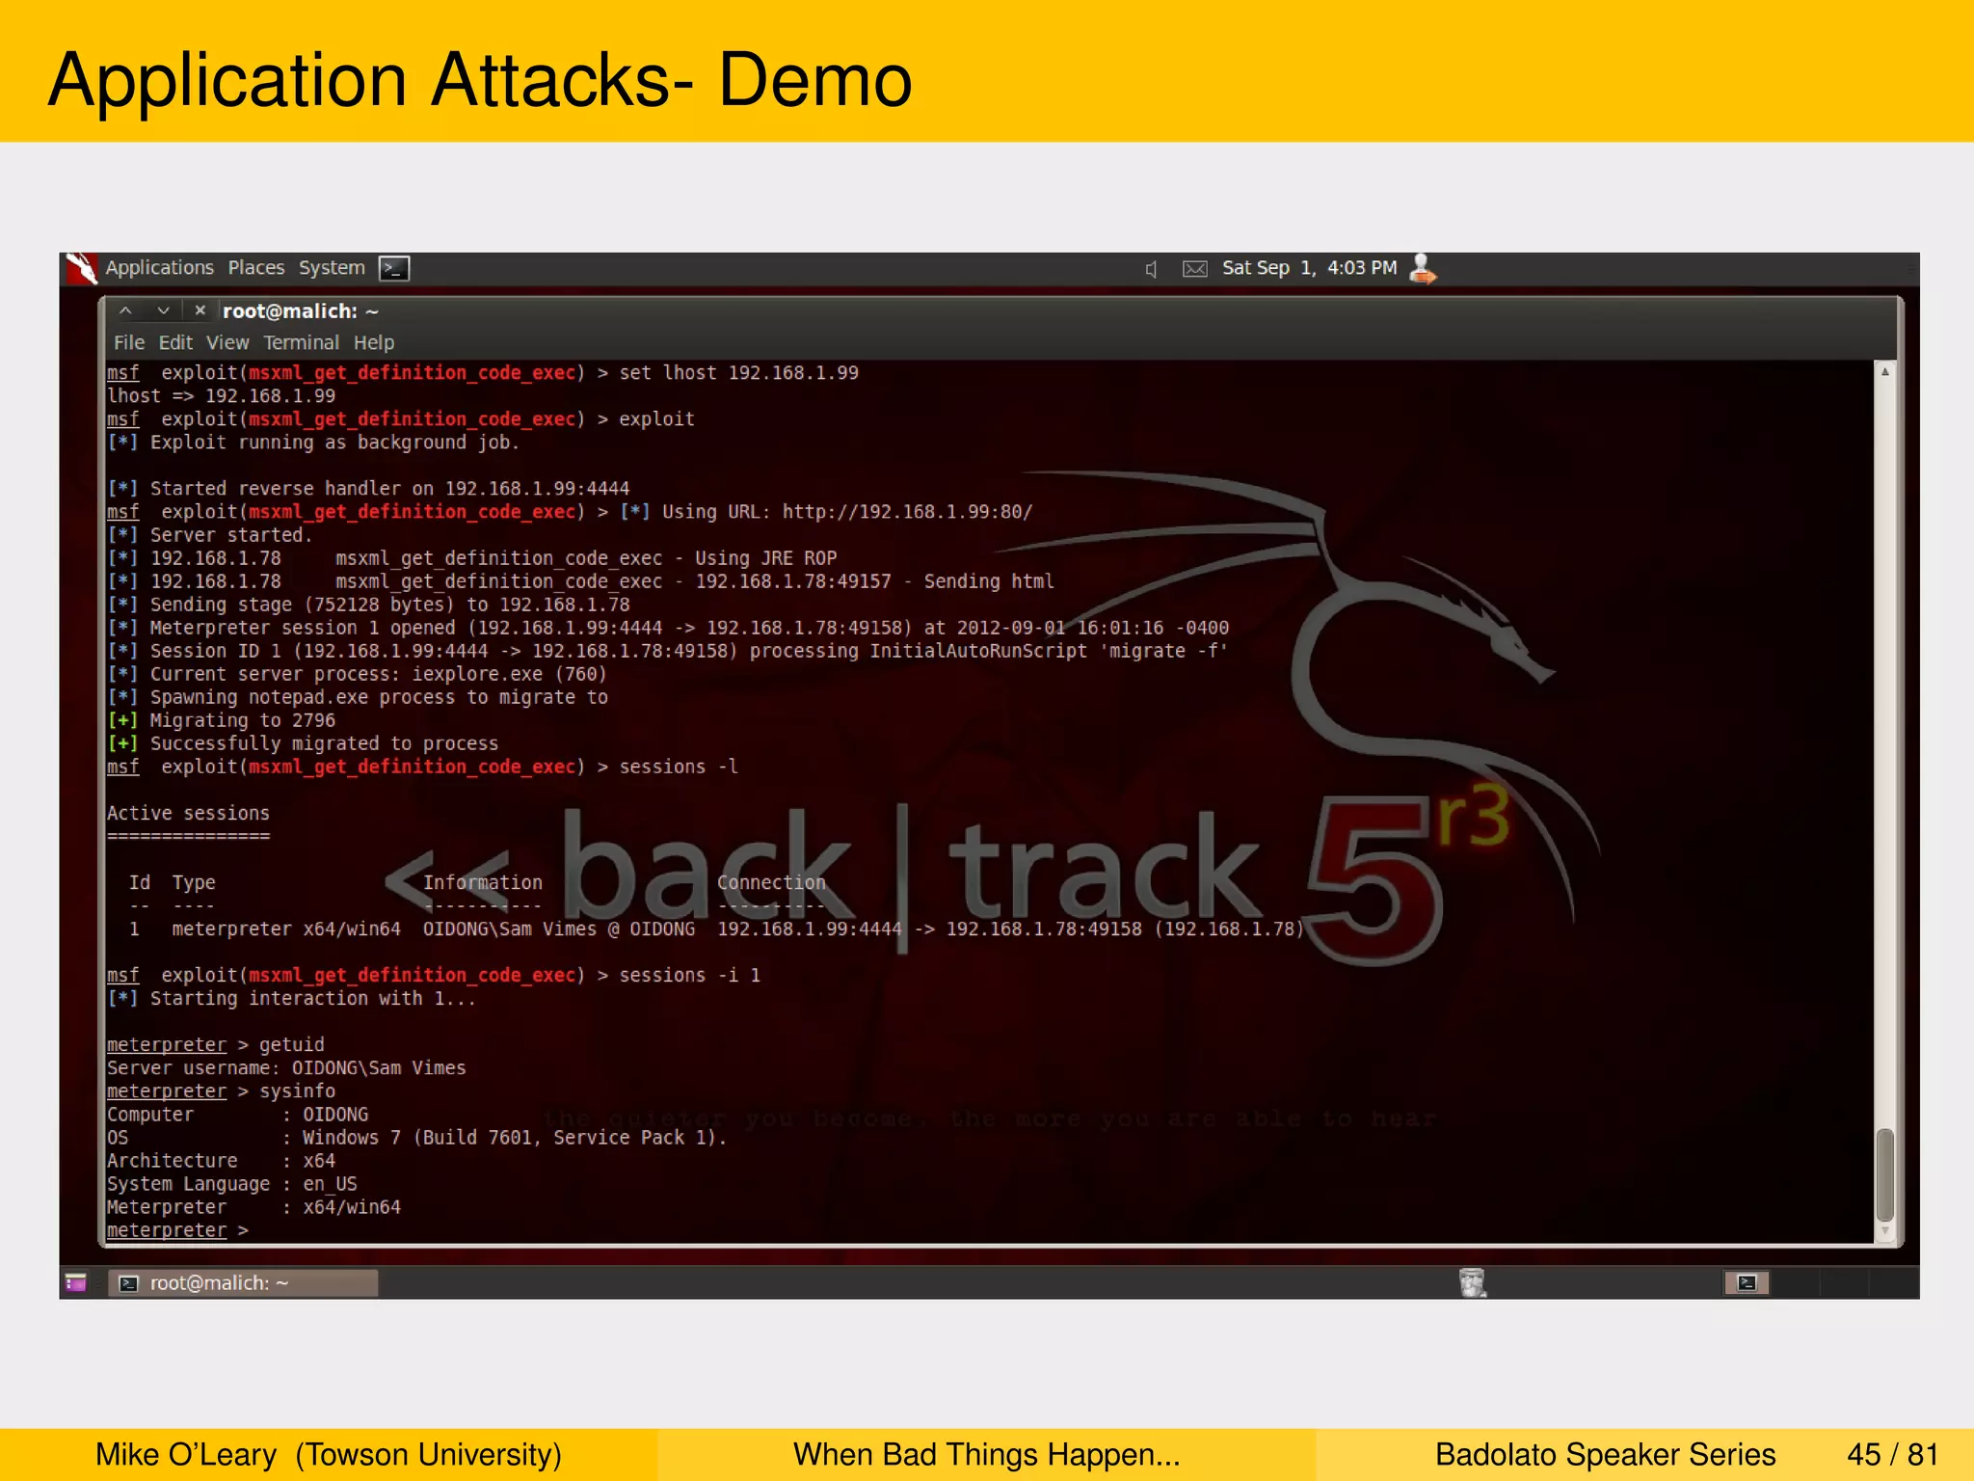This screenshot has width=1974, height=1481.
Task: Click the 'sessions -l' command text
Action: pyautogui.click(x=679, y=767)
